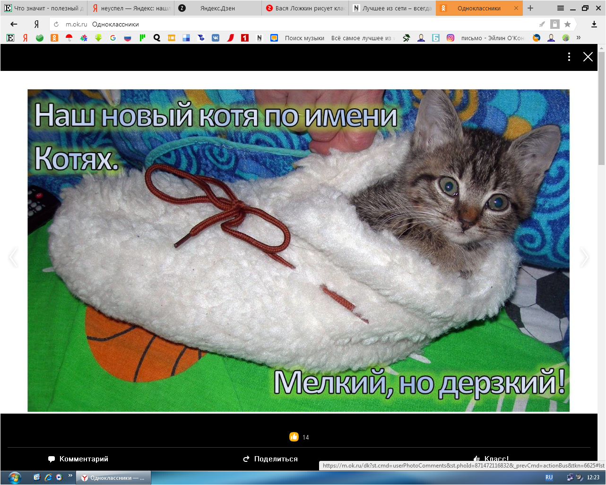This screenshot has width=606, height=485.
Task: Click the browser back arrow
Action: [14, 24]
